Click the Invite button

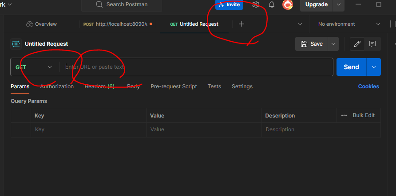[x=229, y=4]
